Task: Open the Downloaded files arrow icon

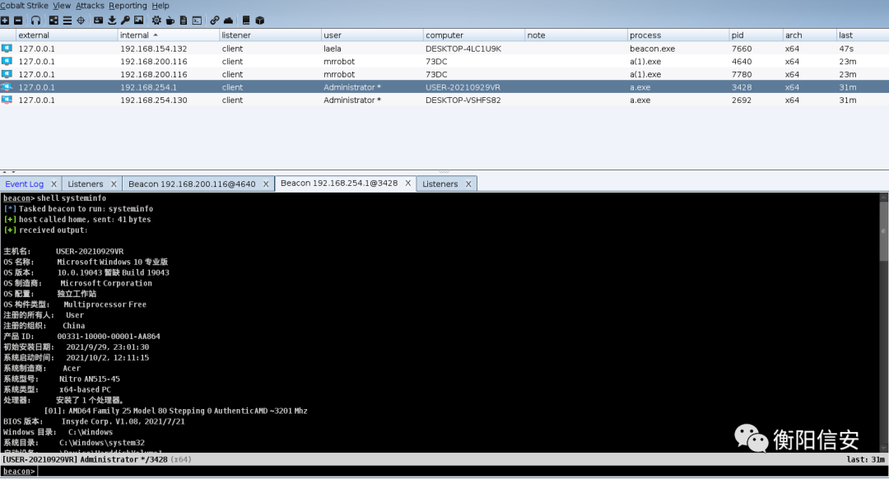Action: pos(112,21)
